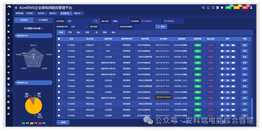Check the select-all checkbox in table header

[x=59, y=39]
